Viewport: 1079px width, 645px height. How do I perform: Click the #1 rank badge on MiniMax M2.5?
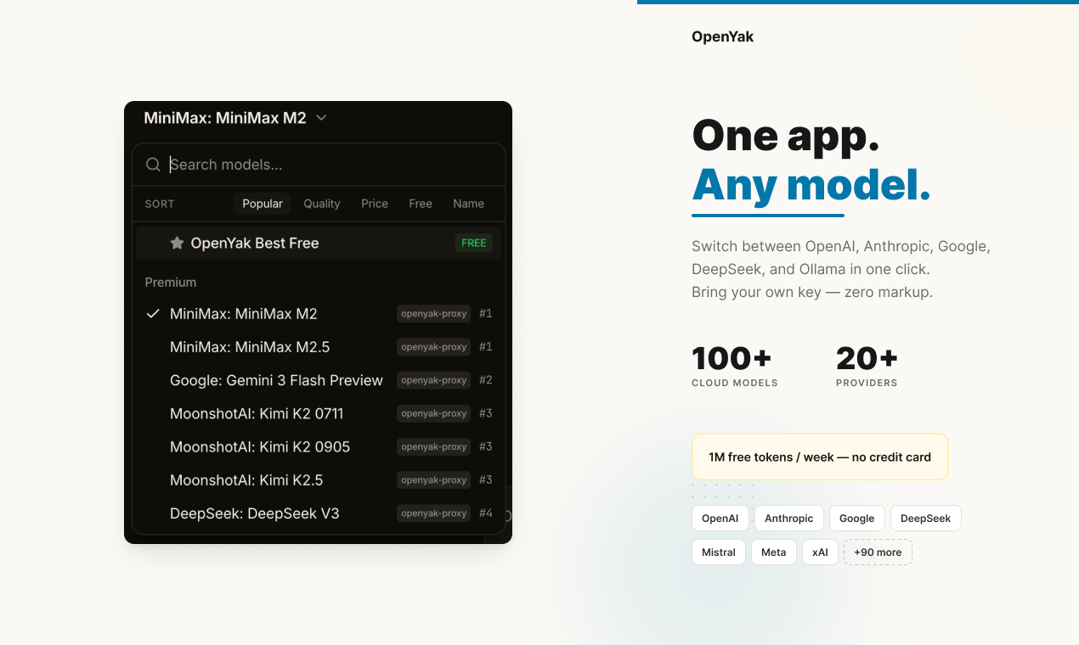[x=485, y=346]
